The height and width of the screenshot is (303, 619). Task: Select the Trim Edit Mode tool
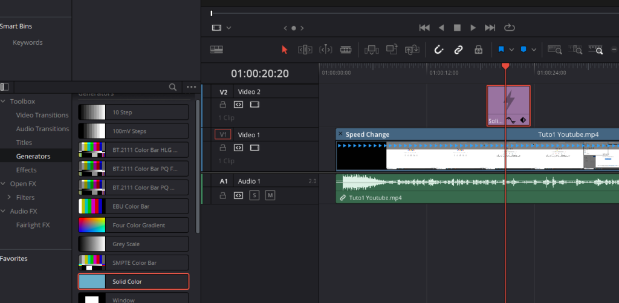305,50
